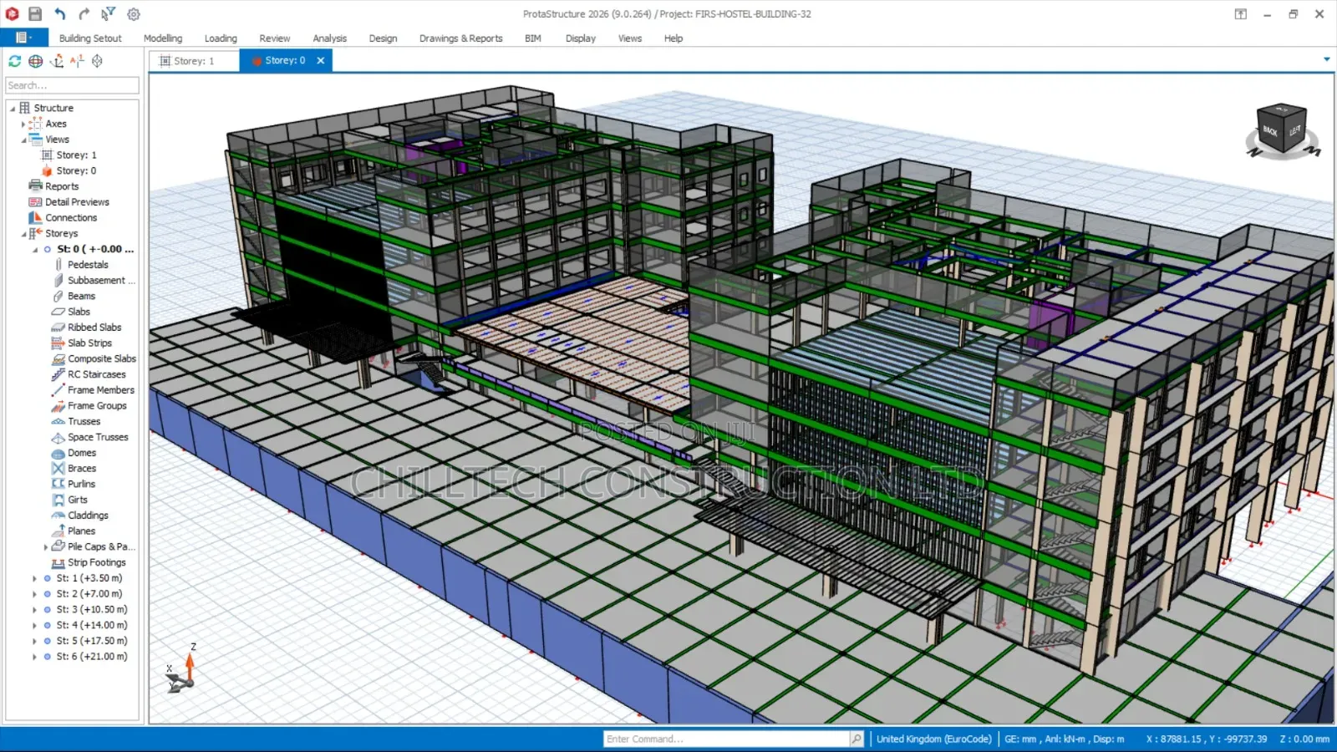Expand the St: 1 (+3.50 m) node
This screenshot has width=1337, height=752.
coord(34,578)
